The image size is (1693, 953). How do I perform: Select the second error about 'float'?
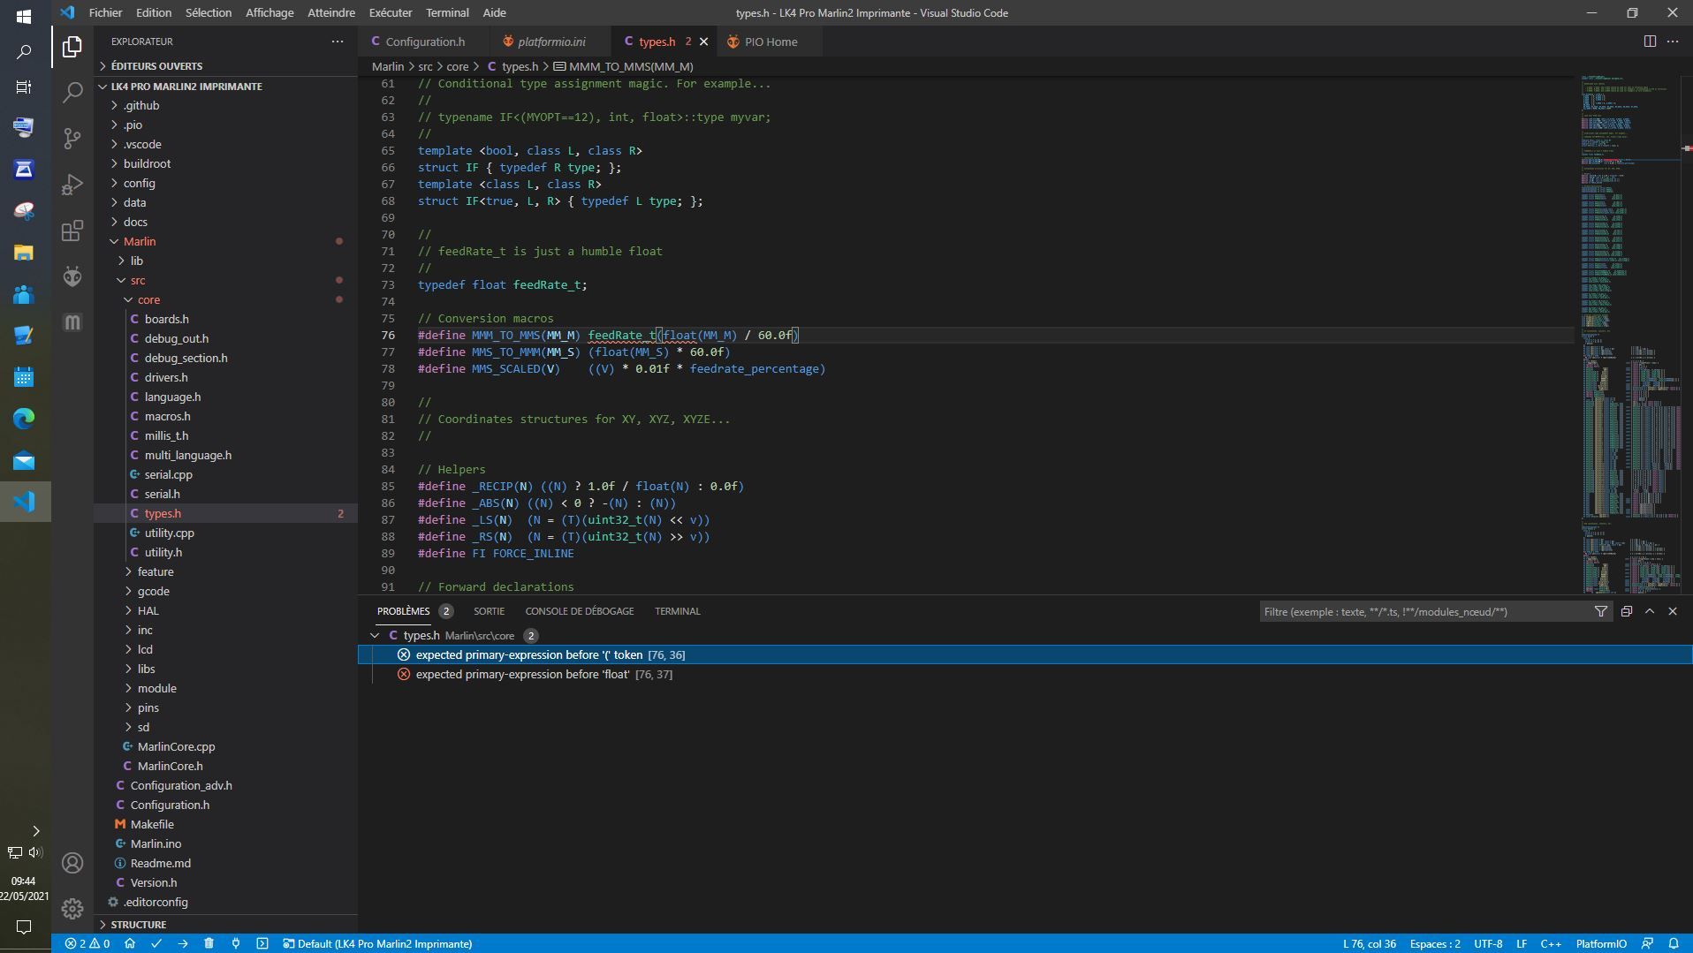522,674
